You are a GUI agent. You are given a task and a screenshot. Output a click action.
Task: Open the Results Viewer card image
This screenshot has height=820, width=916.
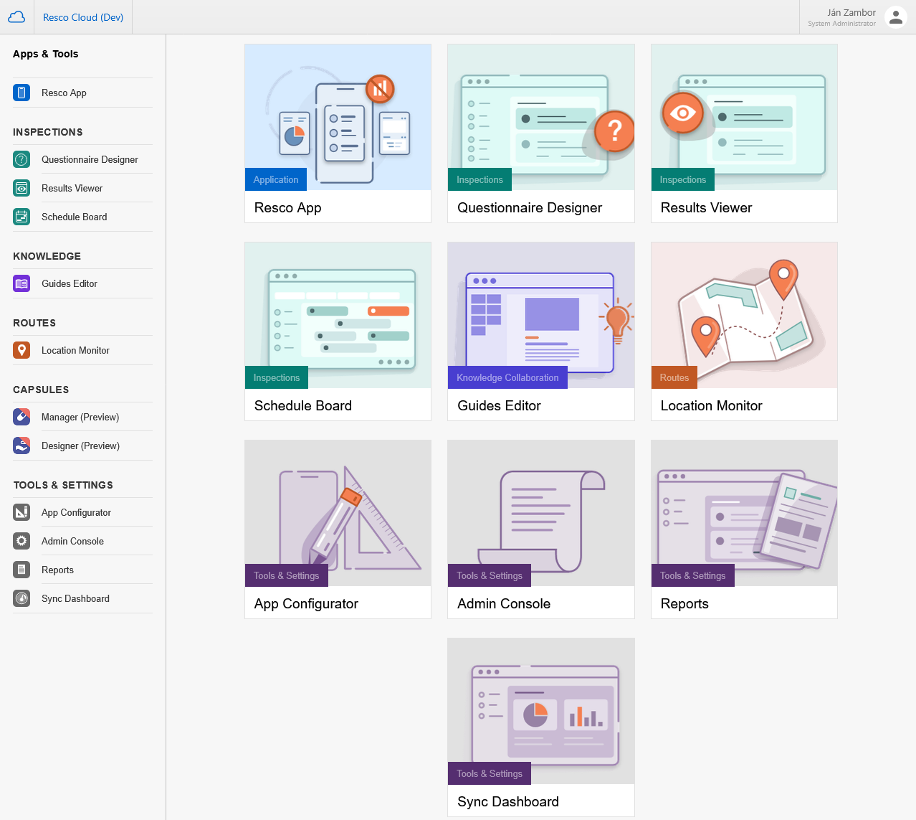click(744, 117)
